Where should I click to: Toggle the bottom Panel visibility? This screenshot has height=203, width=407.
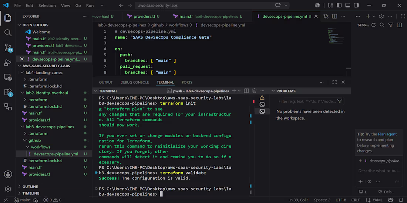pyautogui.click(x=348, y=6)
